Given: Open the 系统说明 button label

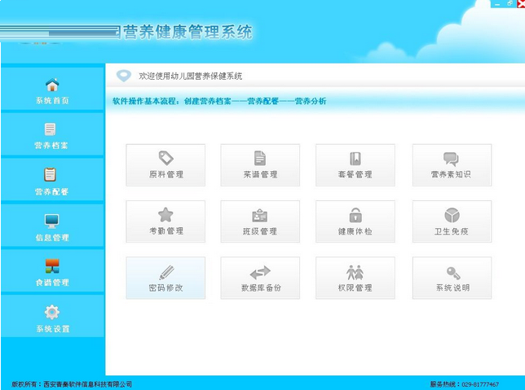Looking at the screenshot, I should tap(452, 287).
